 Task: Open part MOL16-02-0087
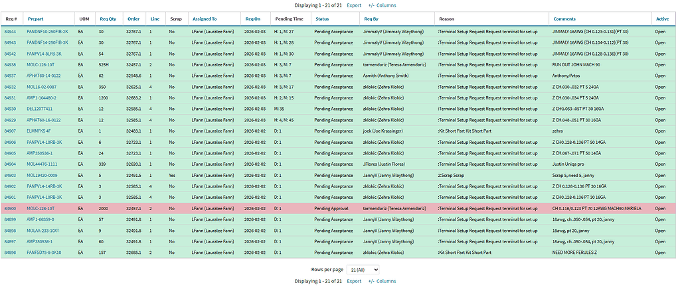(42, 87)
